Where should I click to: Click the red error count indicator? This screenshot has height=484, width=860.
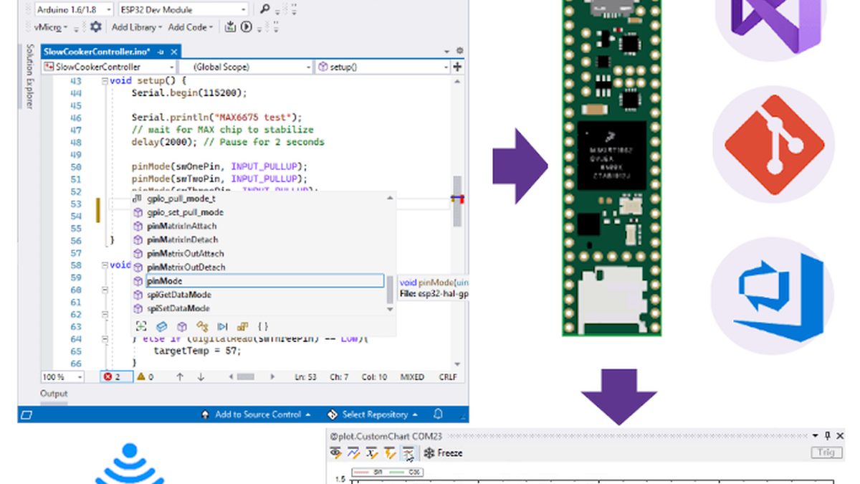coord(116,376)
